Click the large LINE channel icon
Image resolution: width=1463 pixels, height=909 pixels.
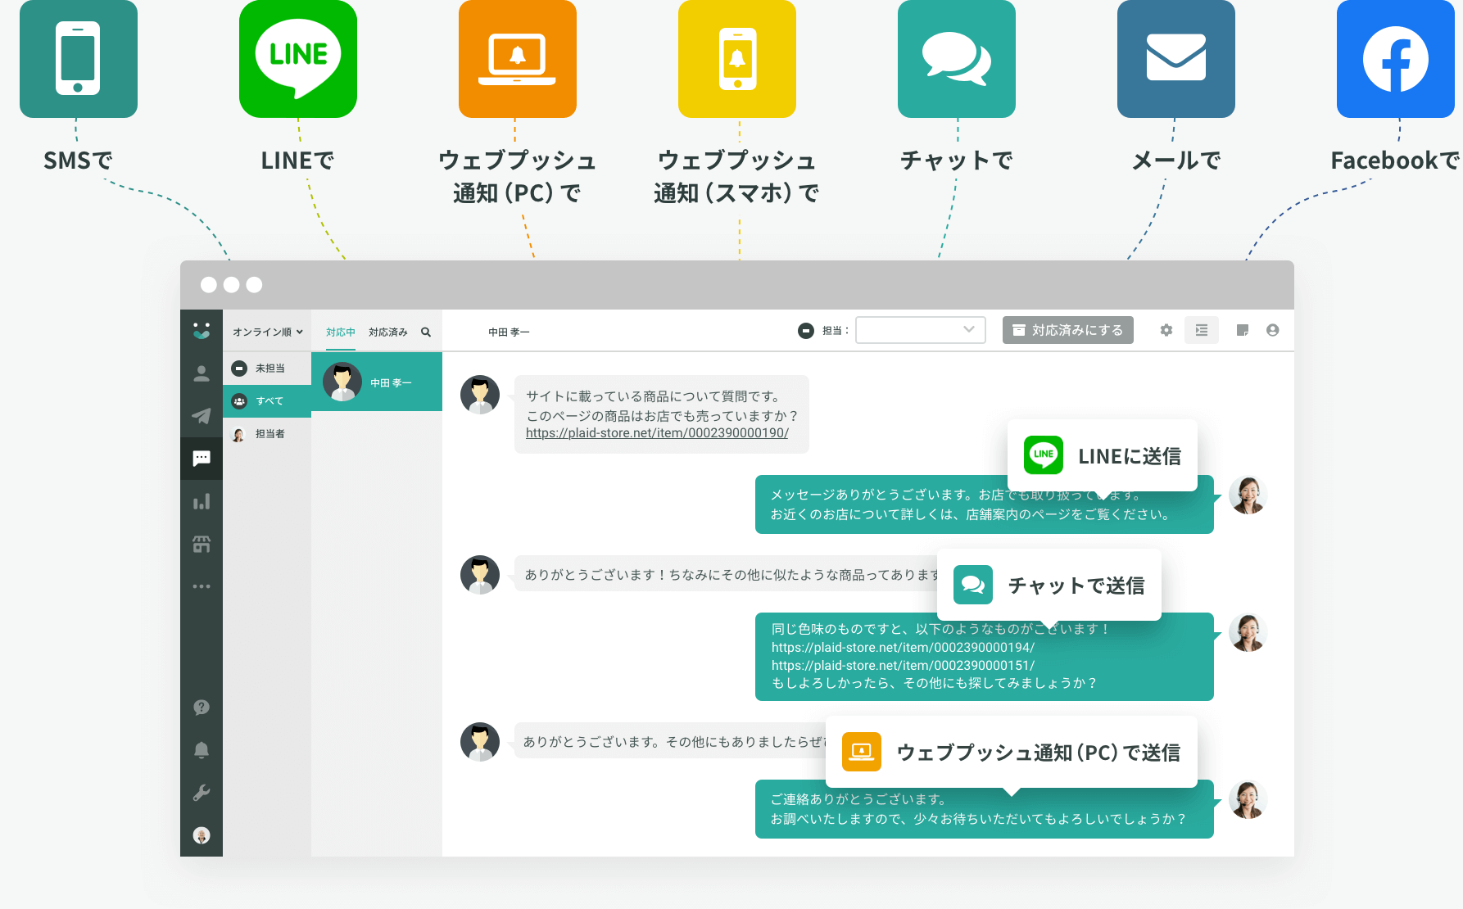tap(298, 59)
